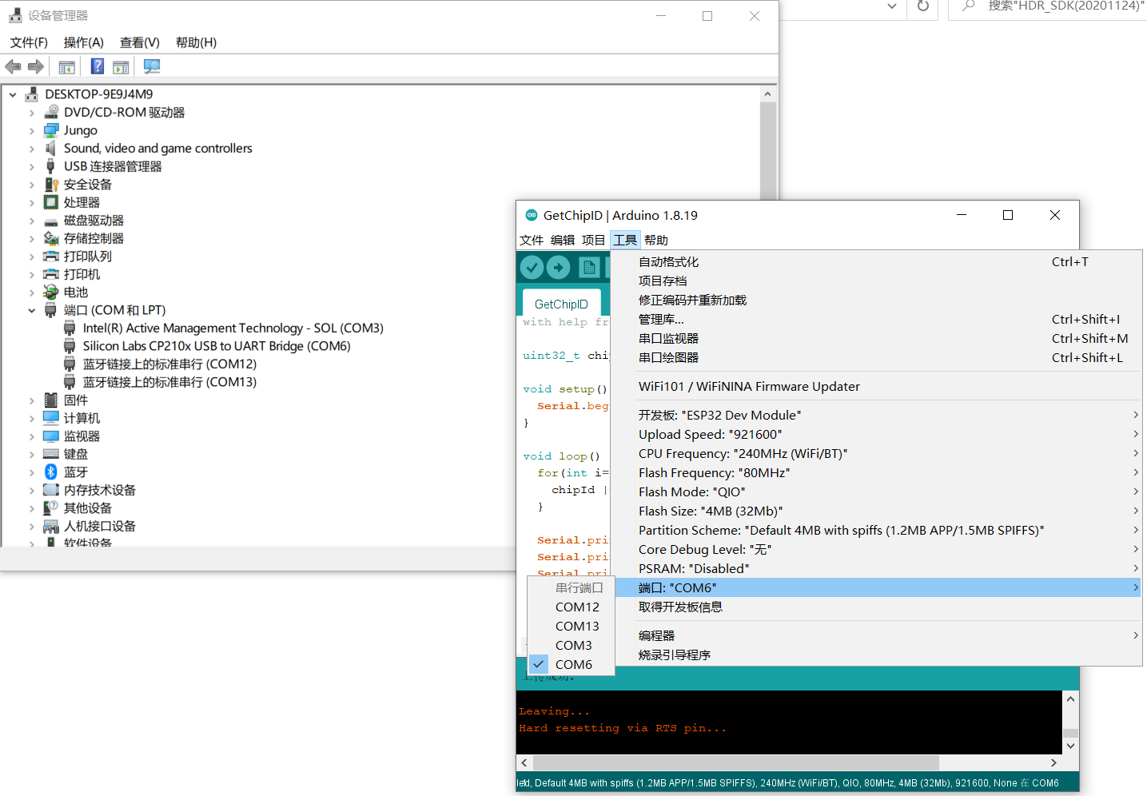Click the processor (处理器) category icon
The image size is (1147, 796).
click(x=51, y=202)
